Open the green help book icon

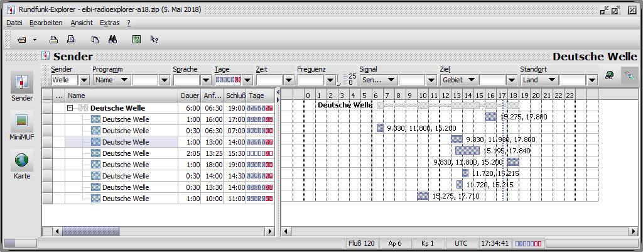coord(136,40)
